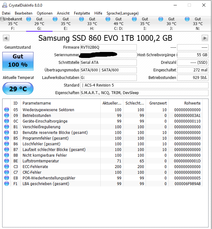The width and height of the screenshot is (212, 229).
Task: Click the 29 °C temperature button
Action: (18, 88)
